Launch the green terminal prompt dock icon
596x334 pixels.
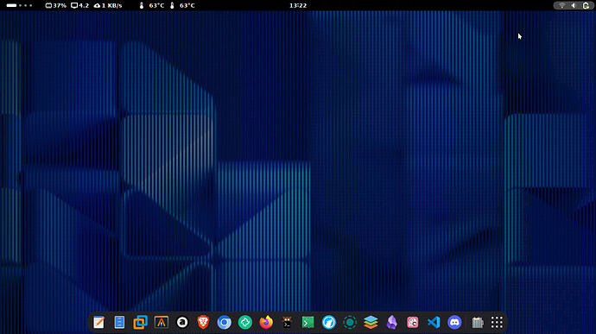coord(308,322)
